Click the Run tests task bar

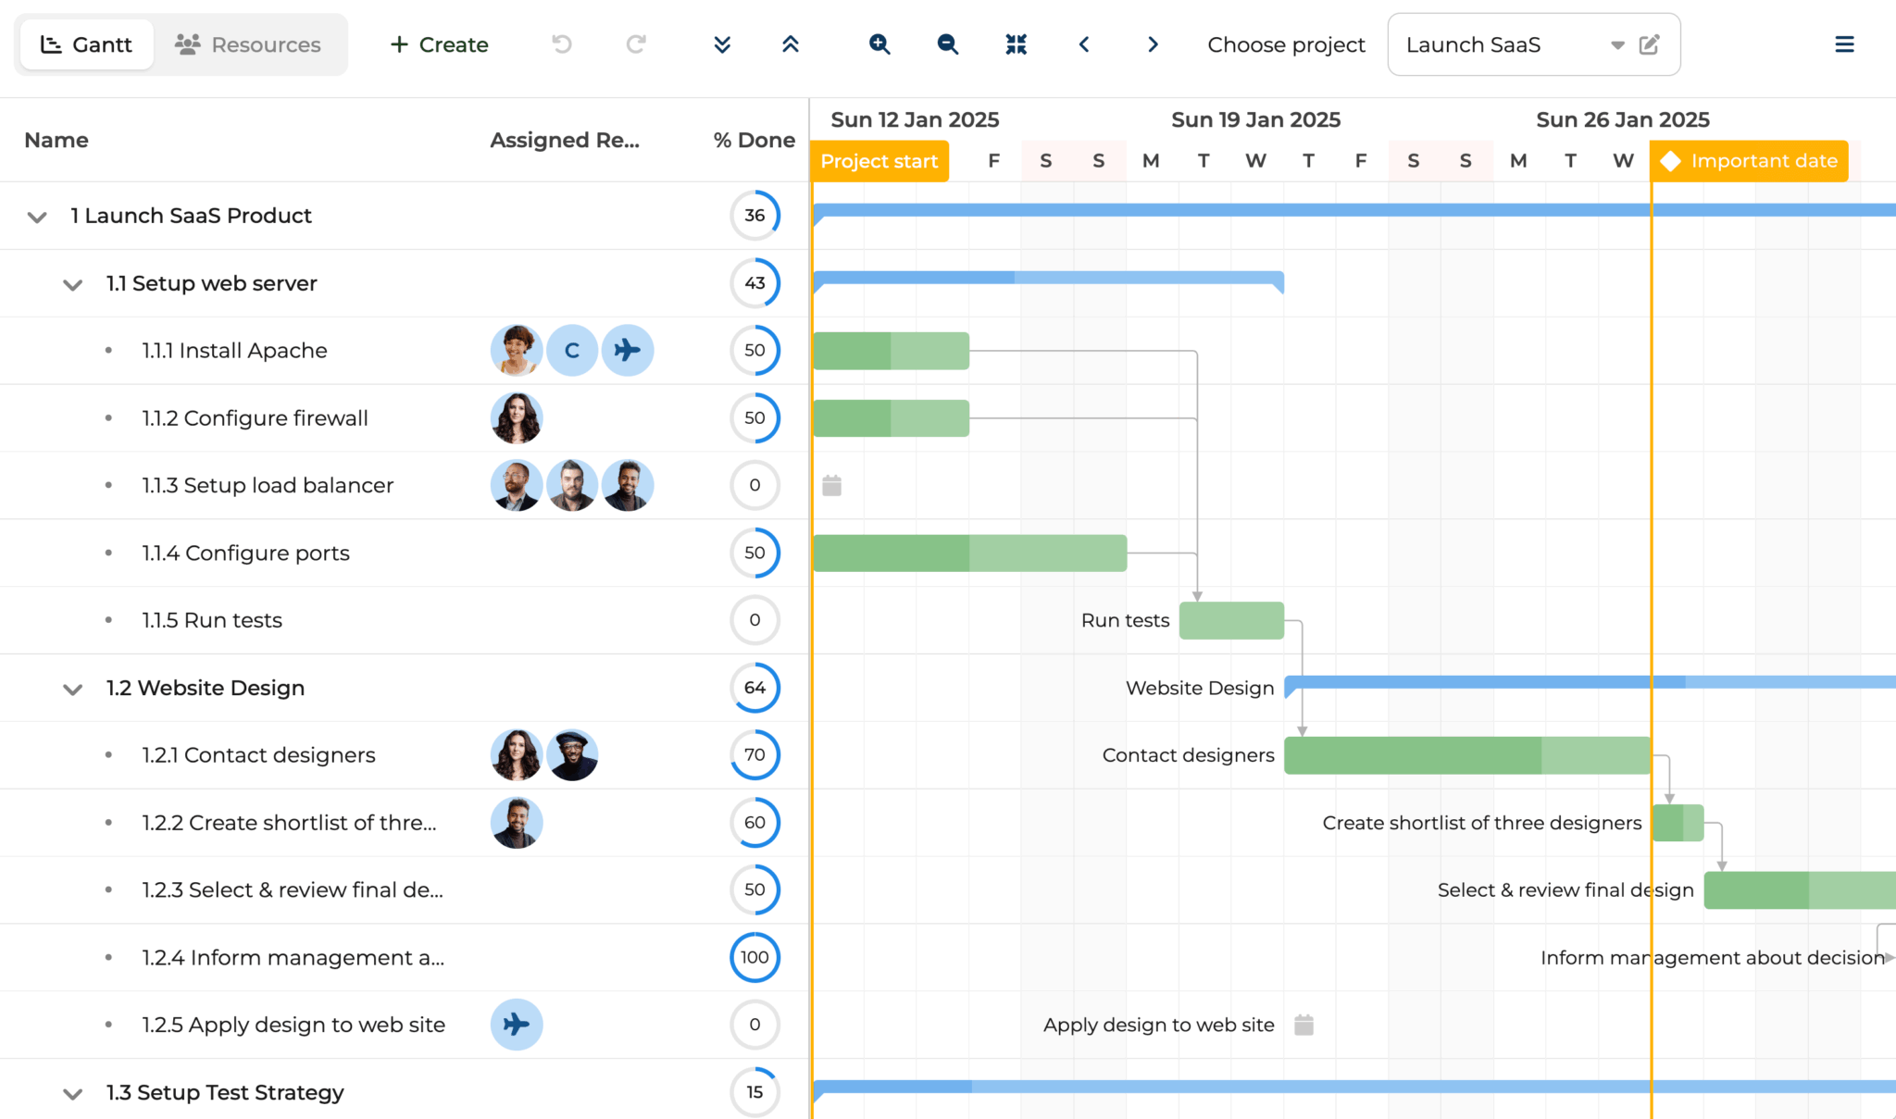pyautogui.click(x=1231, y=621)
